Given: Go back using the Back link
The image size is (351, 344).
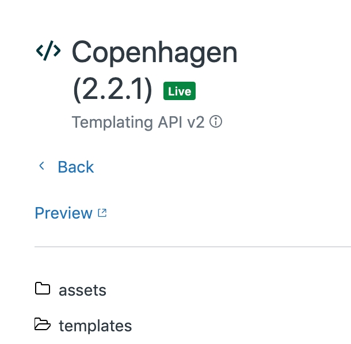Looking at the screenshot, I should (x=75, y=167).
